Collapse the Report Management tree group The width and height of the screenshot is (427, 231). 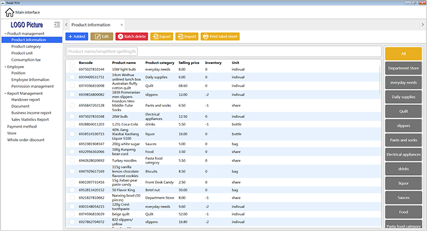[x=5, y=94]
